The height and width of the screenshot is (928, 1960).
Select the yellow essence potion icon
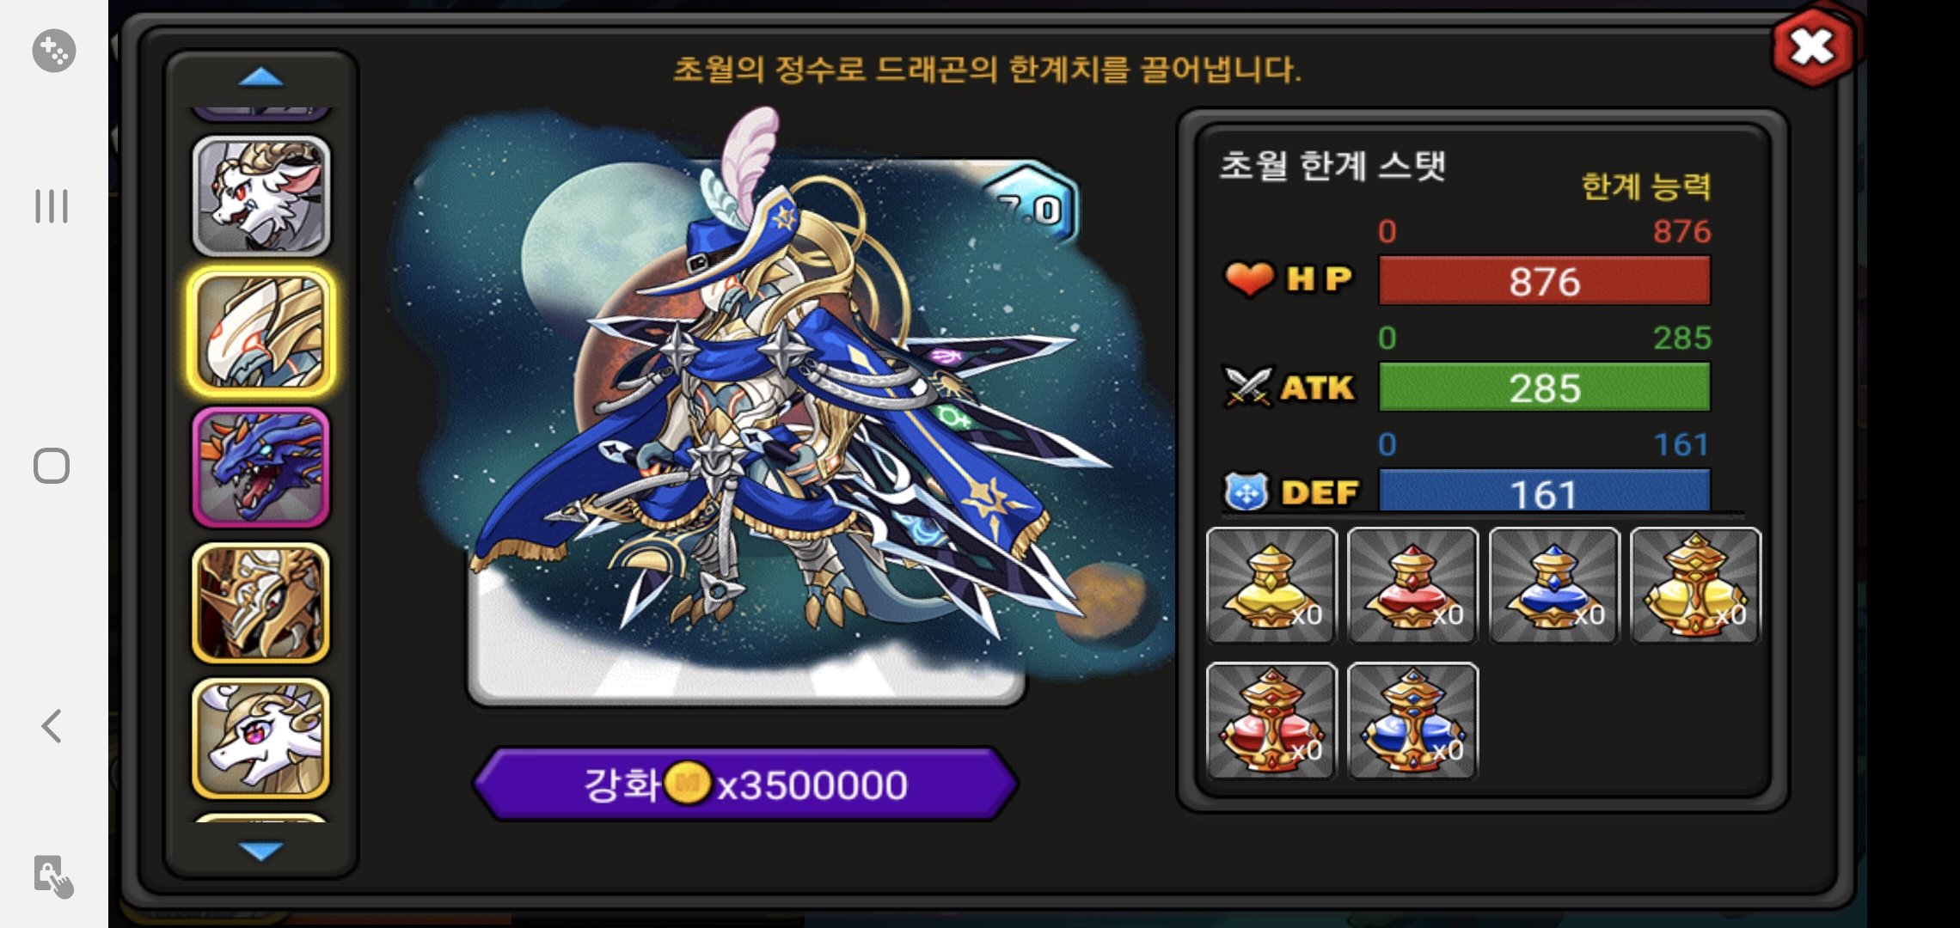[x=1272, y=586]
